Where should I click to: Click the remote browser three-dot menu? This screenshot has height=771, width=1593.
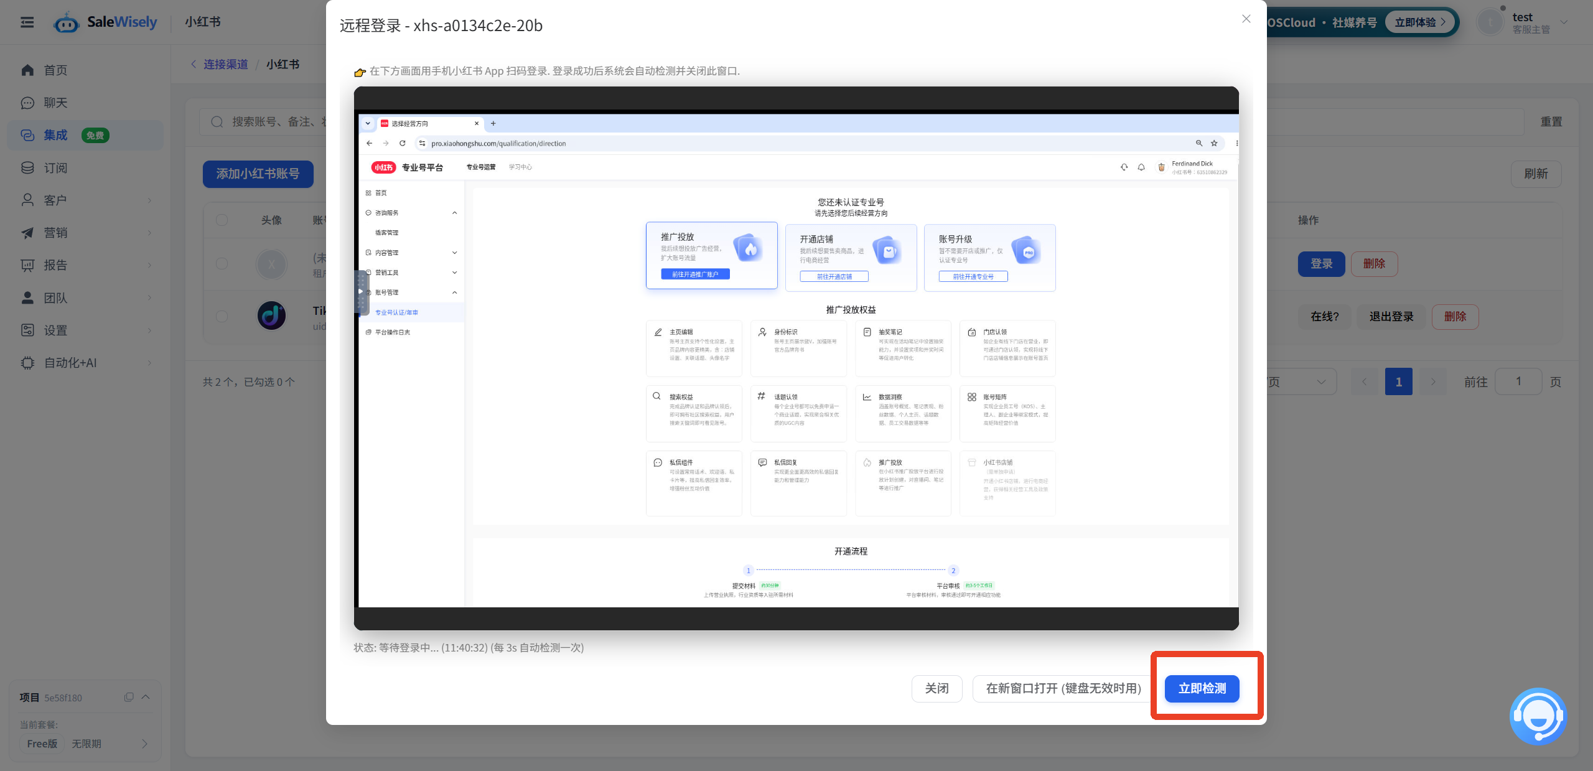(1237, 143)
